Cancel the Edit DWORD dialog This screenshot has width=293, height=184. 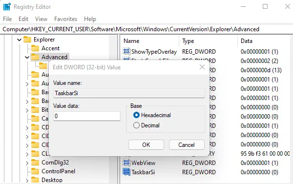187,145
